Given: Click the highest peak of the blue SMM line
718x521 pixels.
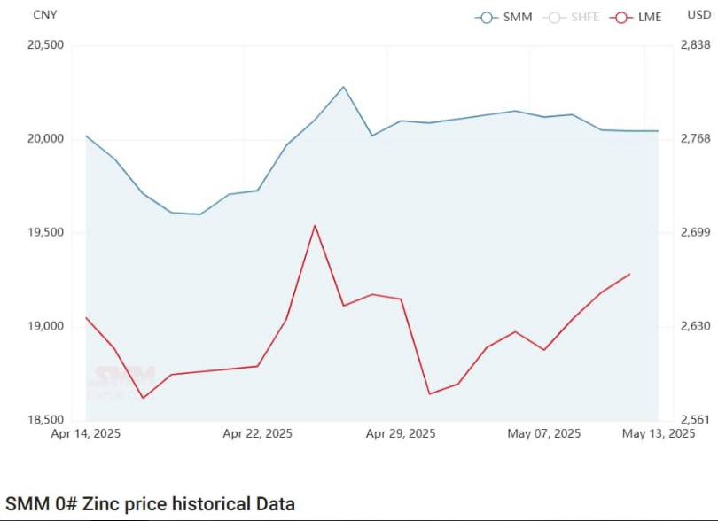Looking at the screenshot, I should (x=343, y=87).
